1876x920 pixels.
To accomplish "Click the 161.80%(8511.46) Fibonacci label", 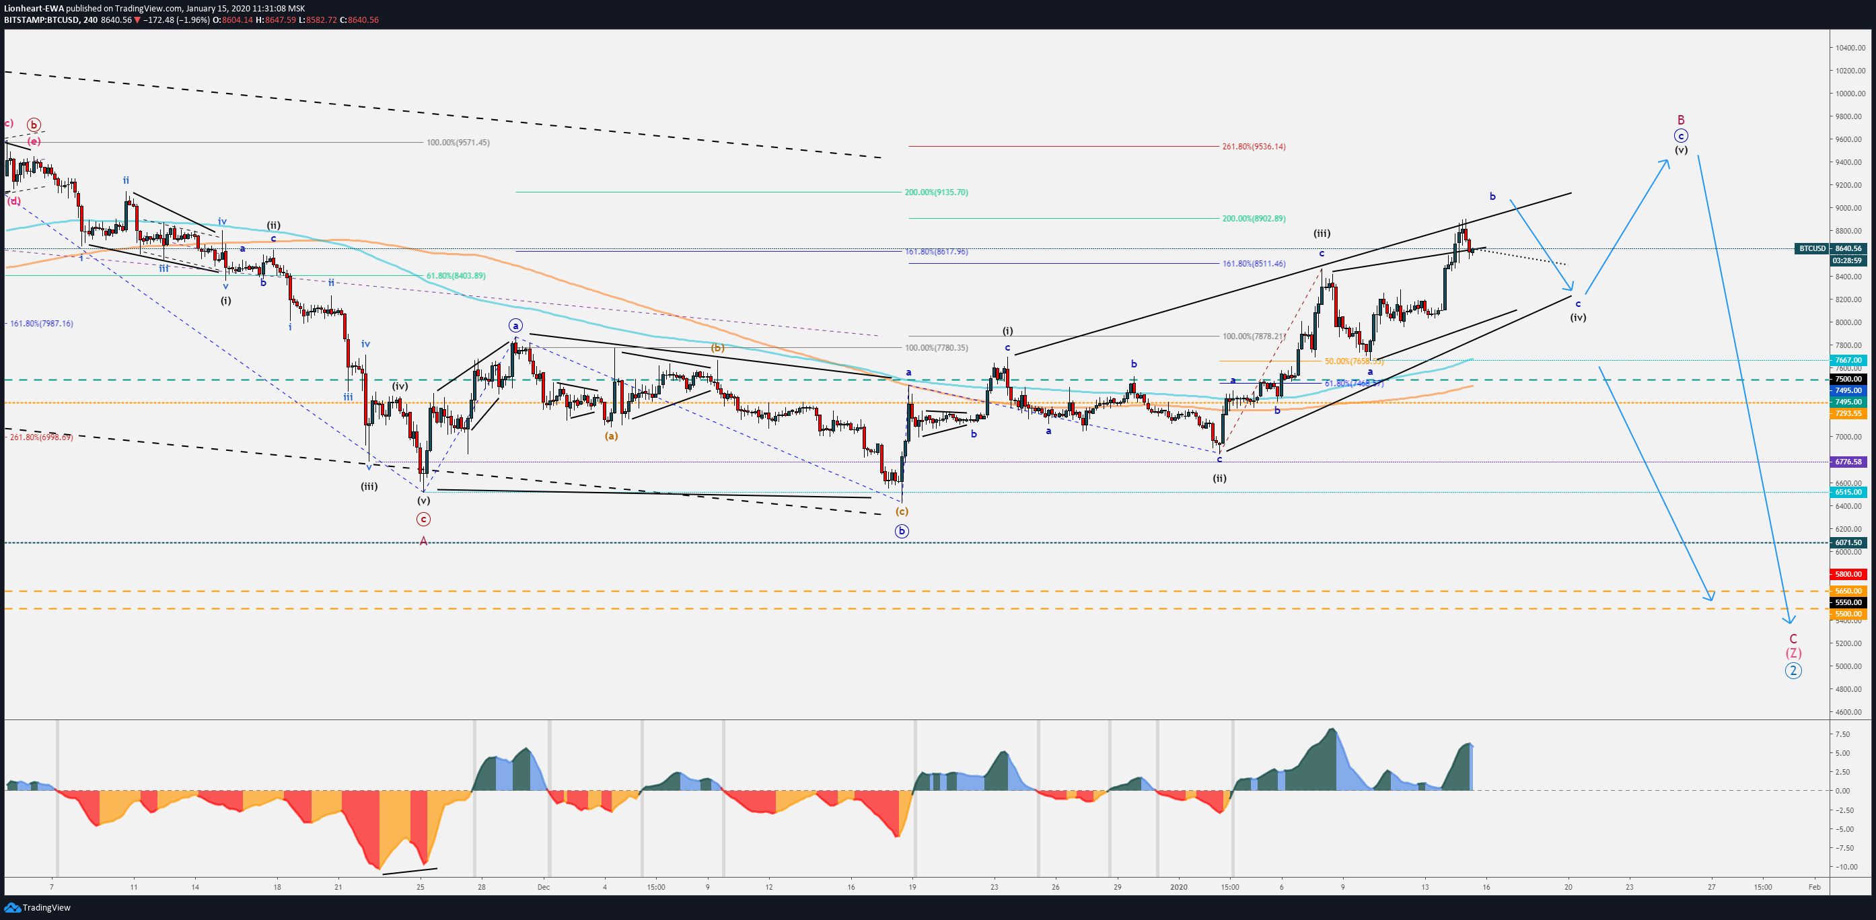I will (x=1254, y=264).
